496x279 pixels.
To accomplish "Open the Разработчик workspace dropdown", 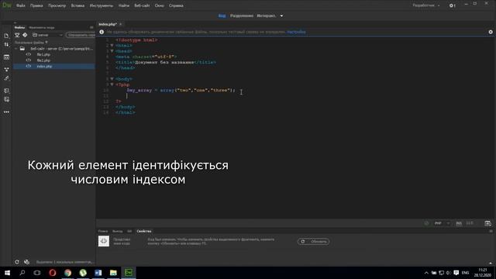I will (425, 5).
